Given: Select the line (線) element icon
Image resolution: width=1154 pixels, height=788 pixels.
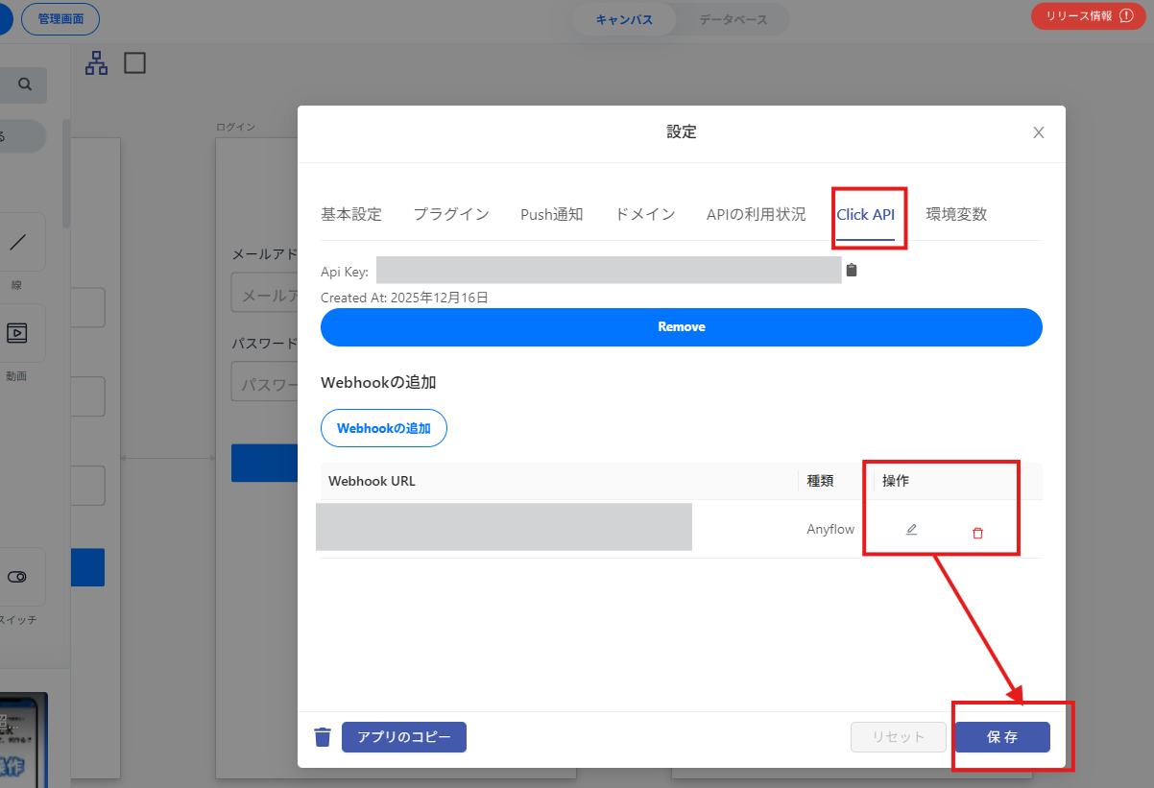Looking at the screenshot, I should click(x=17, y=243).
